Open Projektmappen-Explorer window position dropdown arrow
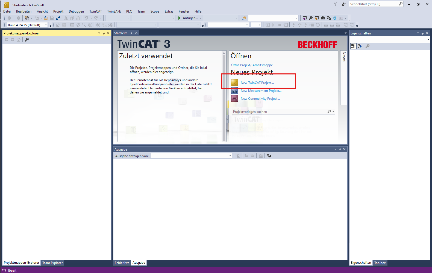The image size is (432, 273). pyautogui.click(x=99, y=33)
